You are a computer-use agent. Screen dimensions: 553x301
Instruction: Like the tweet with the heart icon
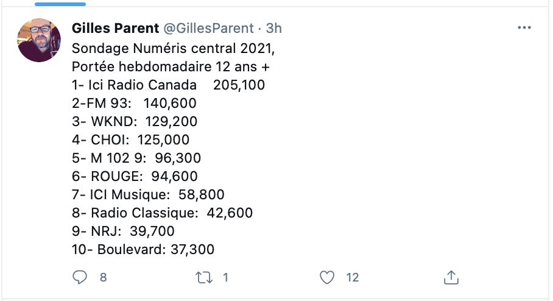tap(327, 277)
